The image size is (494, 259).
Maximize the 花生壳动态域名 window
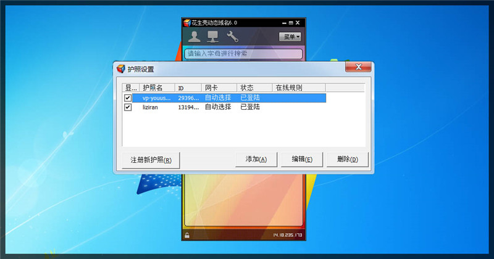(x=291, y=23)
